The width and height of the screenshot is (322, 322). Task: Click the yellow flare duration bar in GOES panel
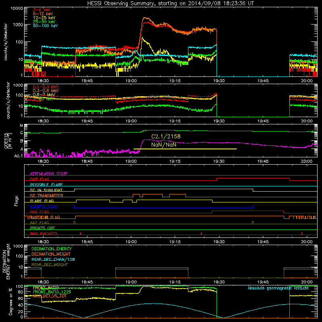click(x=185, y=149)
